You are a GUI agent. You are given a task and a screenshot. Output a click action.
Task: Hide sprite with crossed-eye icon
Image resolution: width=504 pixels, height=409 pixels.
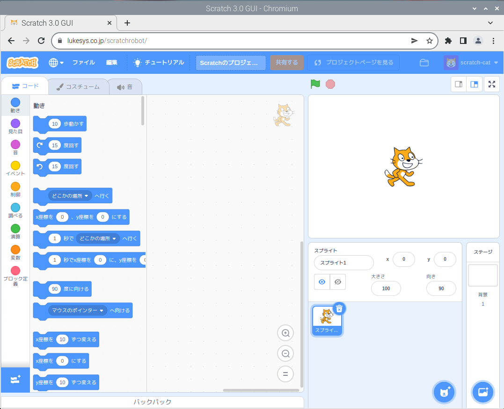[x=338, y=282]
